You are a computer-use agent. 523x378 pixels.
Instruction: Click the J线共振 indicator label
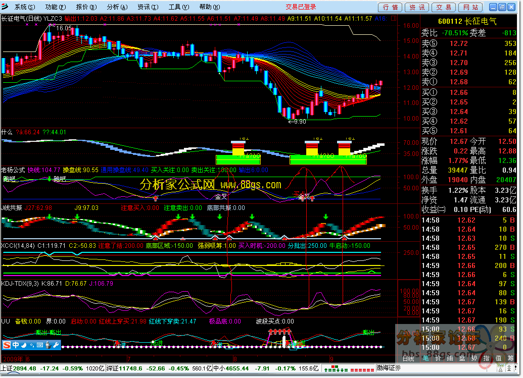point(12,208)
